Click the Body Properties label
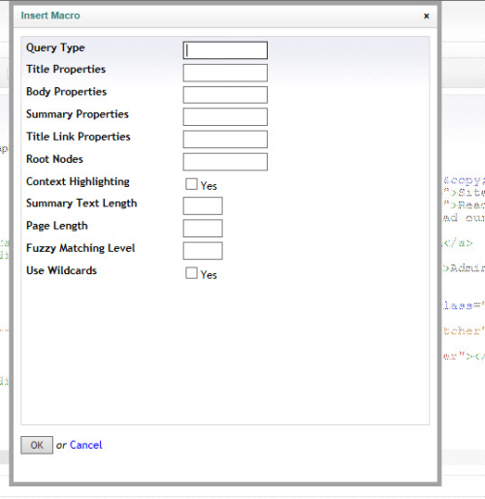The image size is (485, 499). point(66,92)
